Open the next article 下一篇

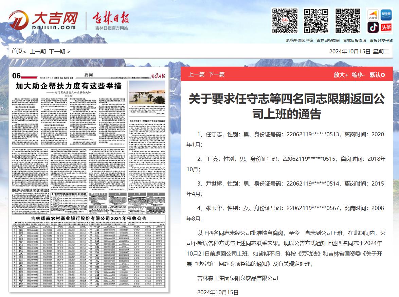coord(217,74)
